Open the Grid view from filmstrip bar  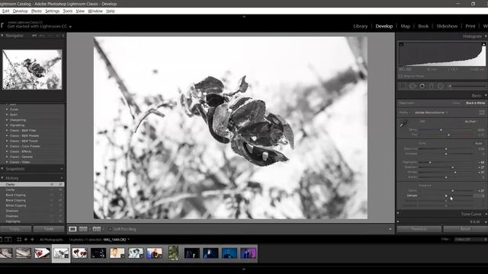coord(19,240)
